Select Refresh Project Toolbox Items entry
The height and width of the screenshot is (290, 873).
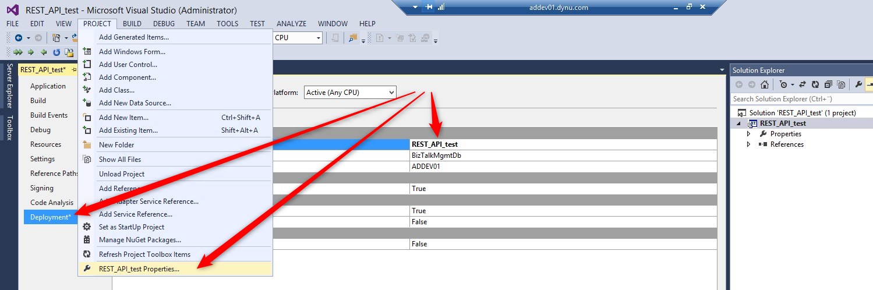click(175, 254)
